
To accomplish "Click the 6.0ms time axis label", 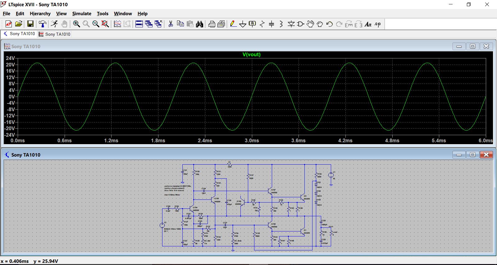I will 486,140.
